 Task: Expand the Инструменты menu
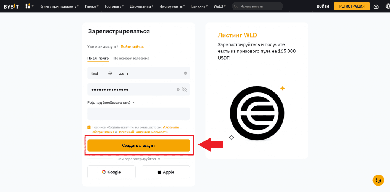tap(173, 6)
